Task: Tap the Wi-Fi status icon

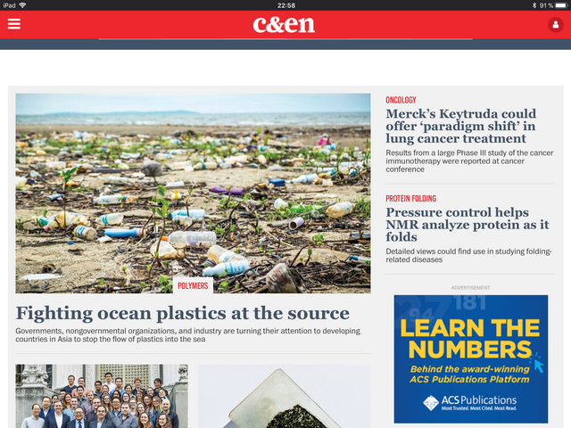Action: pyautogui.click(x=22, y=5)
